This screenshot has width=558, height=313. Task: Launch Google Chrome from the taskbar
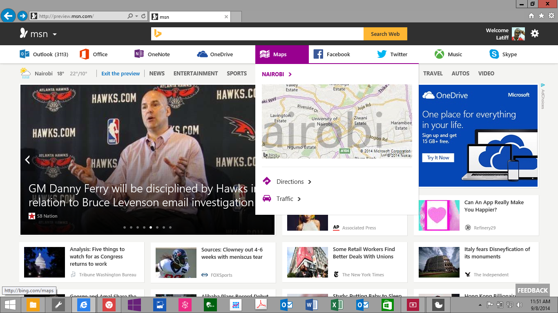point(109,304)
